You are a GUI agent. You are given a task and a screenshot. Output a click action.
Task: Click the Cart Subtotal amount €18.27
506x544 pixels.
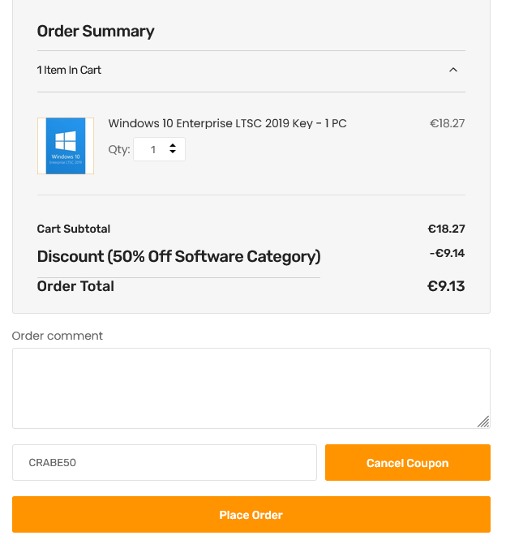click(446, 229)
